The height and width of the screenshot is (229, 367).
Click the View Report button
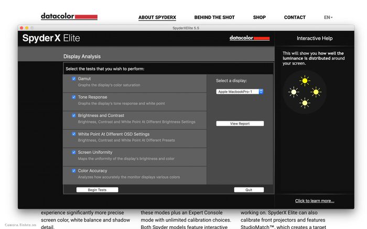pos(240,124)
